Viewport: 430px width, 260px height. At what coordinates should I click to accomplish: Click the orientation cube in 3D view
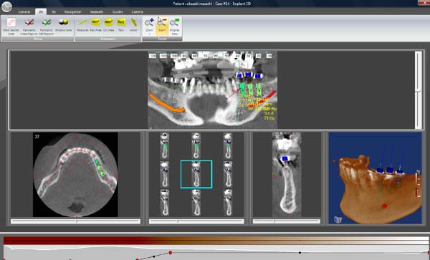(x=338, y=219)
